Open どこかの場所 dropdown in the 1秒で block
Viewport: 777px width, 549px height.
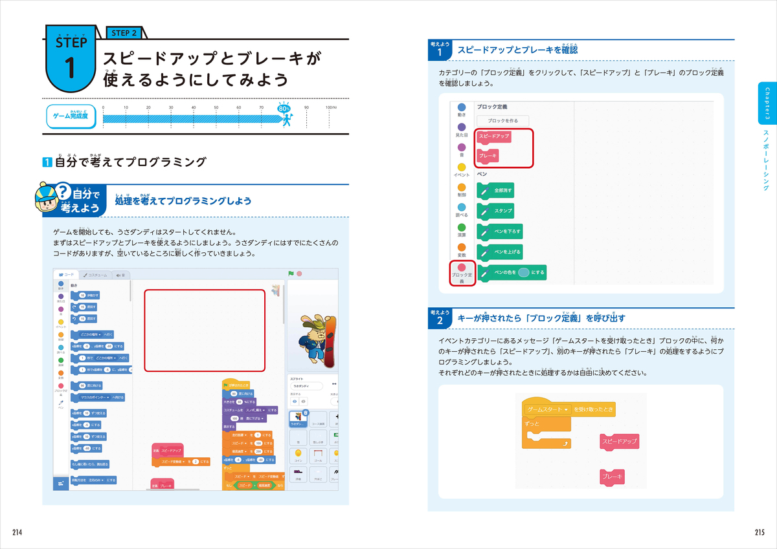pos(106,358)
